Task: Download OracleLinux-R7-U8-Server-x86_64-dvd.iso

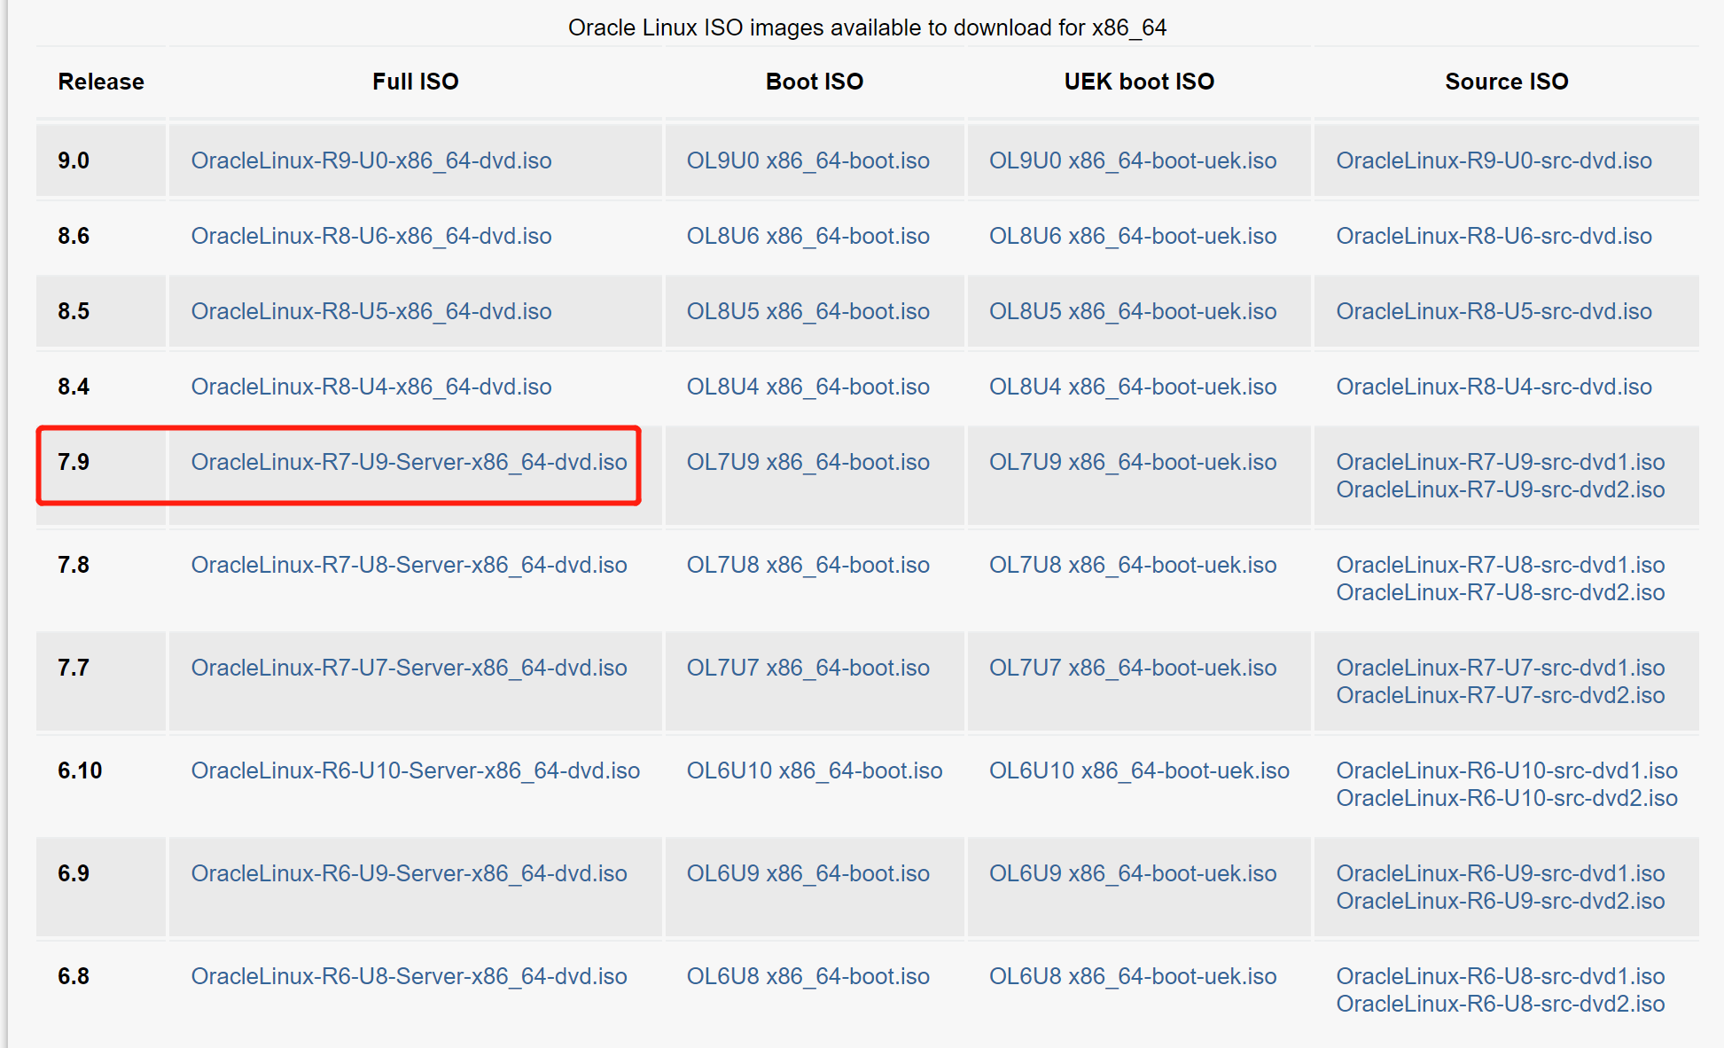Action: point(409,565)
